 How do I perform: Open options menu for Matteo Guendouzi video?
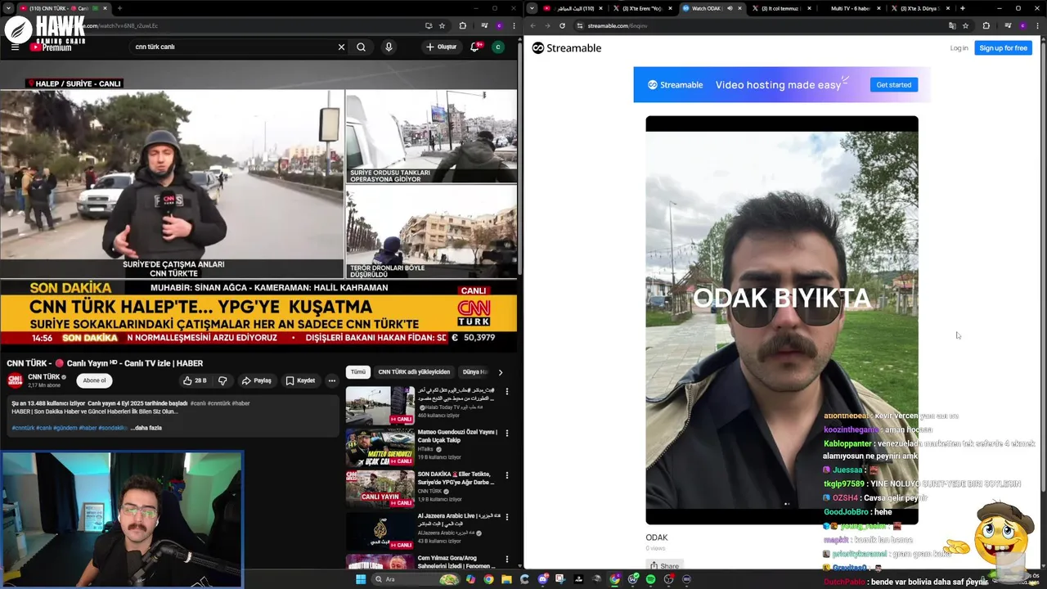pyautogui.click(x=507, y=433)
